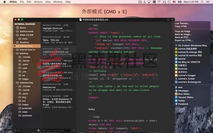Click the Recent clock item
Viewport: 213px width, 133px height.
pyautogui.click(x=21, y=28)
